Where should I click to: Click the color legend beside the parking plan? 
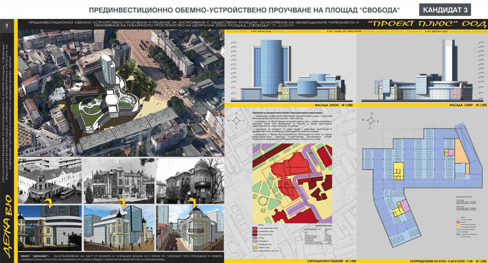pos(467,228)
